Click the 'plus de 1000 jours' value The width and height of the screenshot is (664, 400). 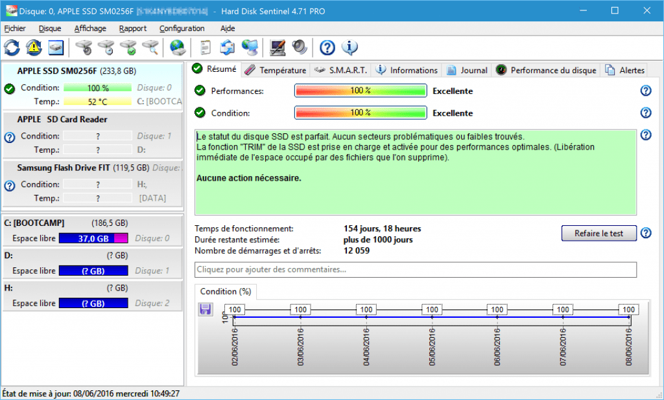378,239
